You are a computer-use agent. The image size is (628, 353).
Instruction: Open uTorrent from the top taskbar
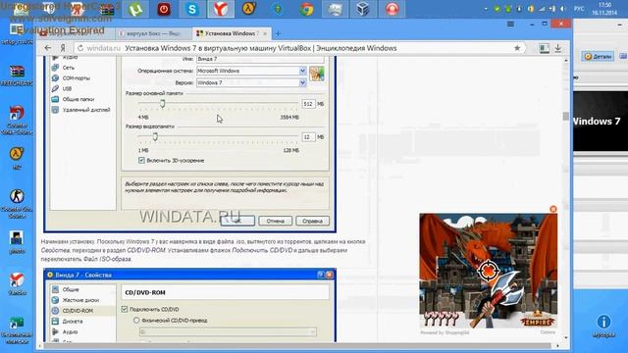[135, 9]
